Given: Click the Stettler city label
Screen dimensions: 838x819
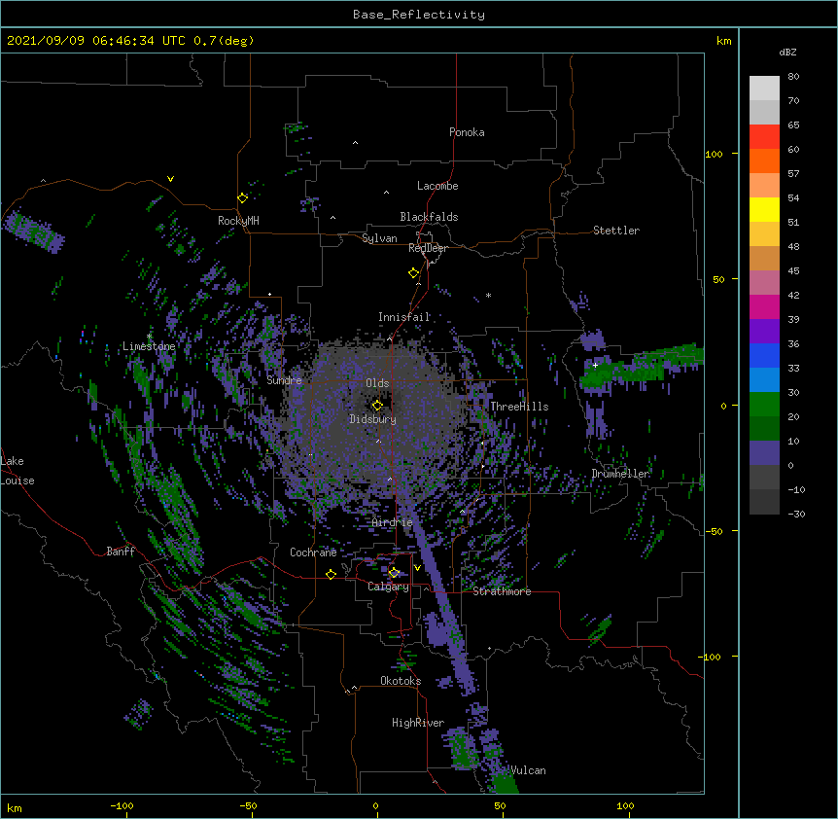Looking at the screenshot, I should coord(615,231).
